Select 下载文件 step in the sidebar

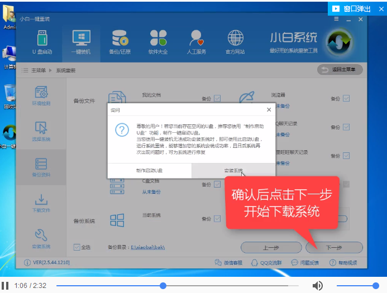tap(41, 203)
